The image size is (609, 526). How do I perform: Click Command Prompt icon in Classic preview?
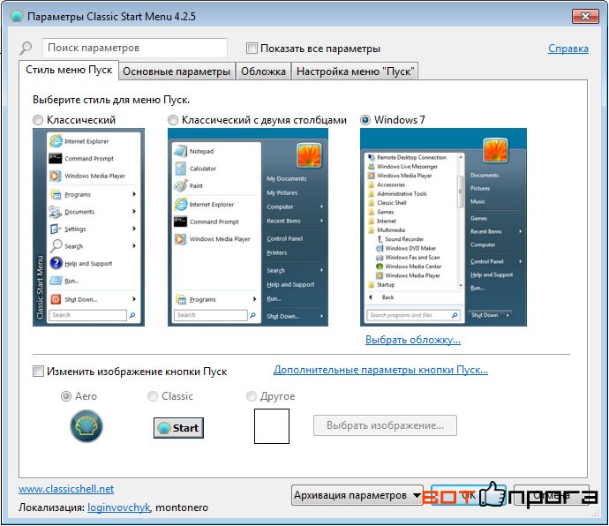click(x=56, y=159)
